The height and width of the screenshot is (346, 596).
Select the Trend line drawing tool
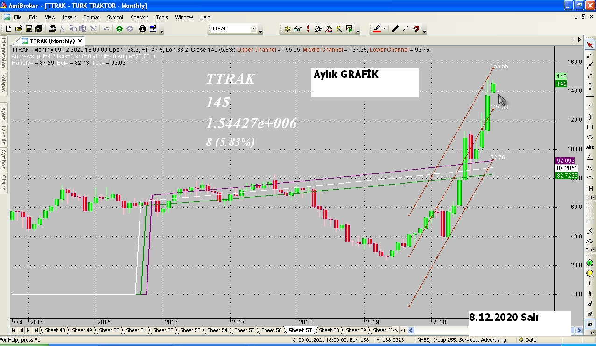point(590,55)
